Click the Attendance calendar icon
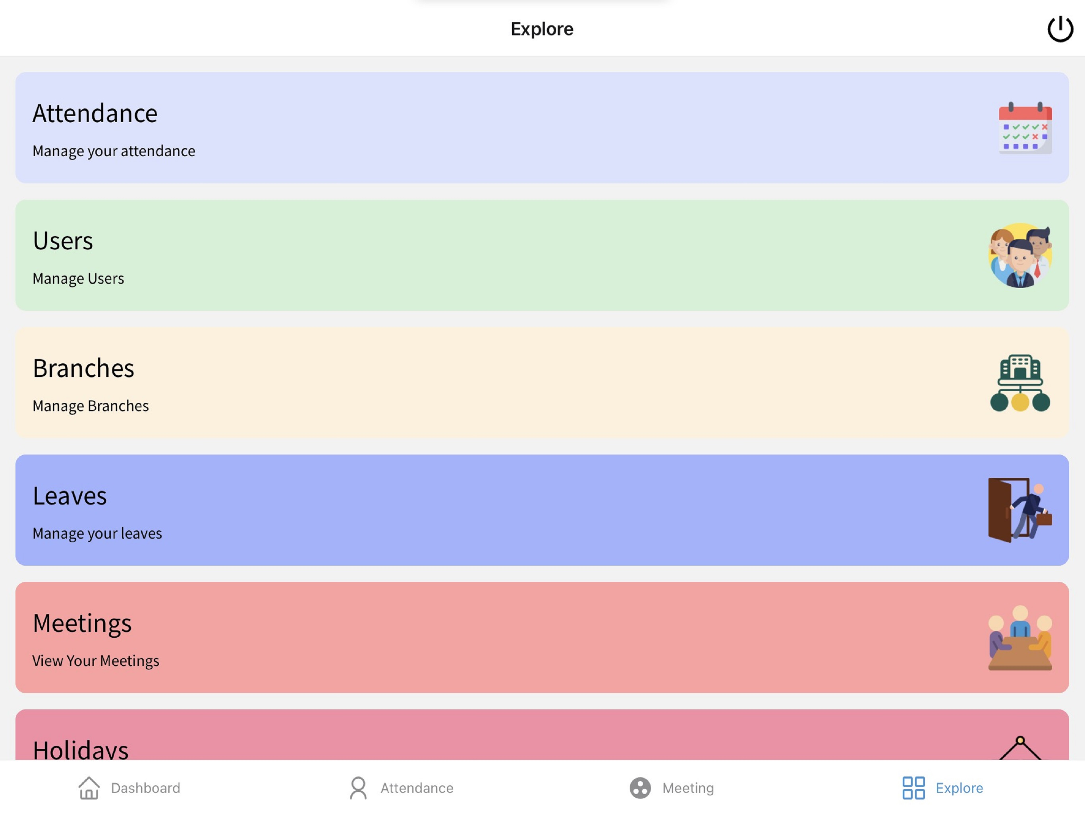The image size is (1085, 813). pyautogui.click(x=1025, y=128)
